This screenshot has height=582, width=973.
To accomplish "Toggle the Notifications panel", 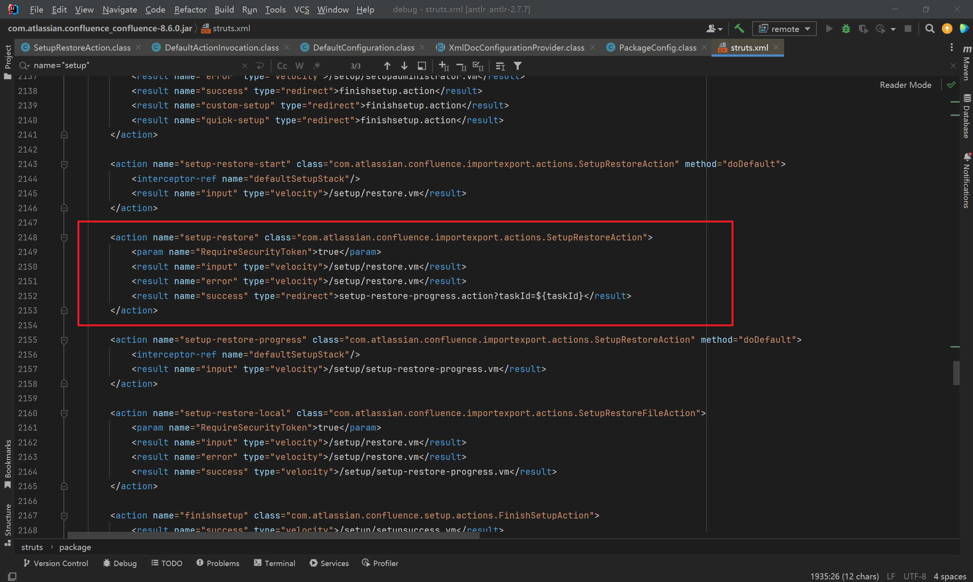I will point(967,180).
